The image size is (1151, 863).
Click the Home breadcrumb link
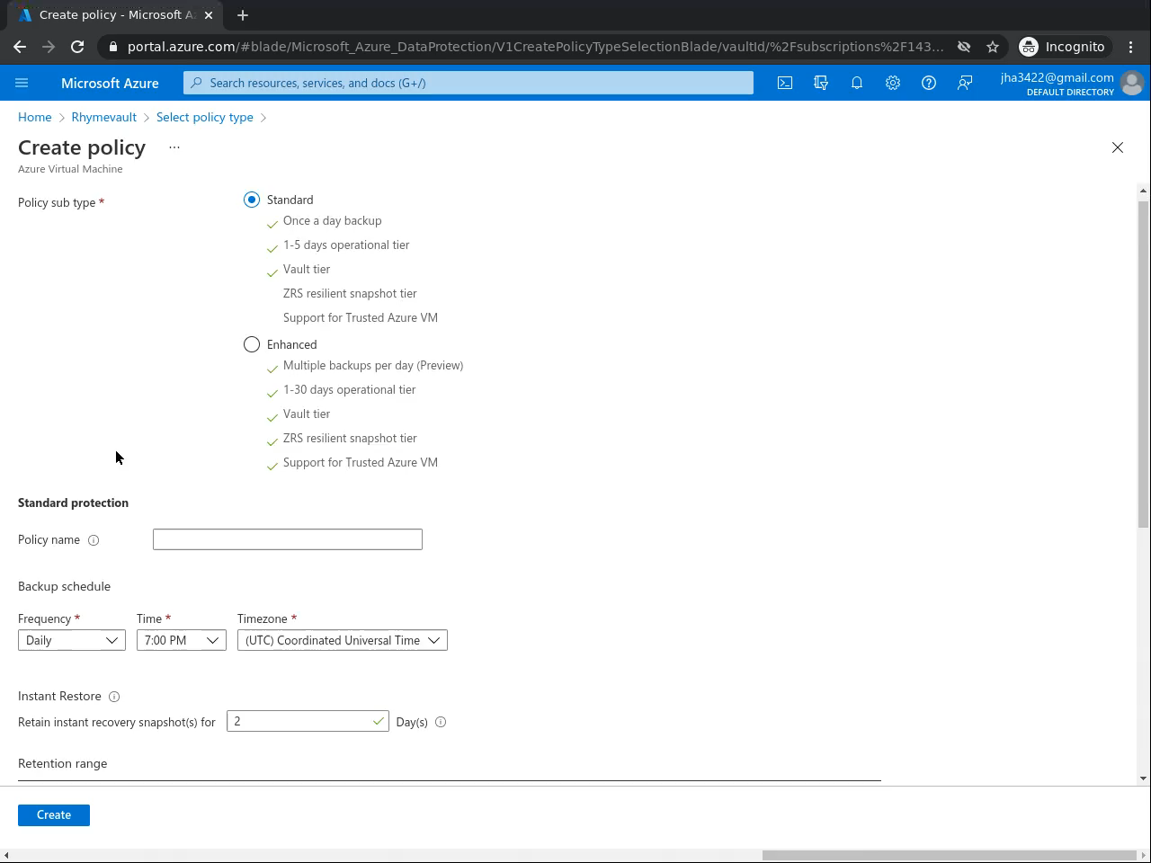pyautogui.click(x=35, y=117)
